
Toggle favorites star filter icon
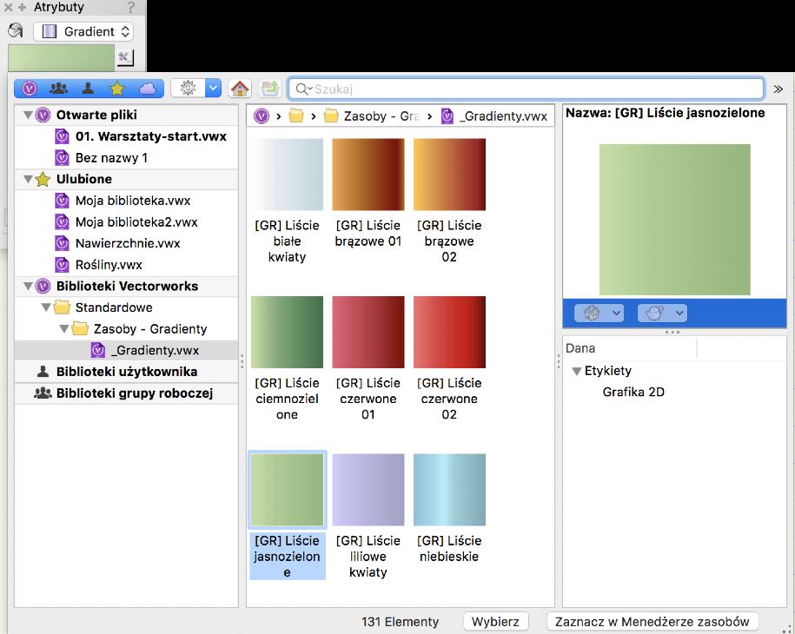[117, 89]
